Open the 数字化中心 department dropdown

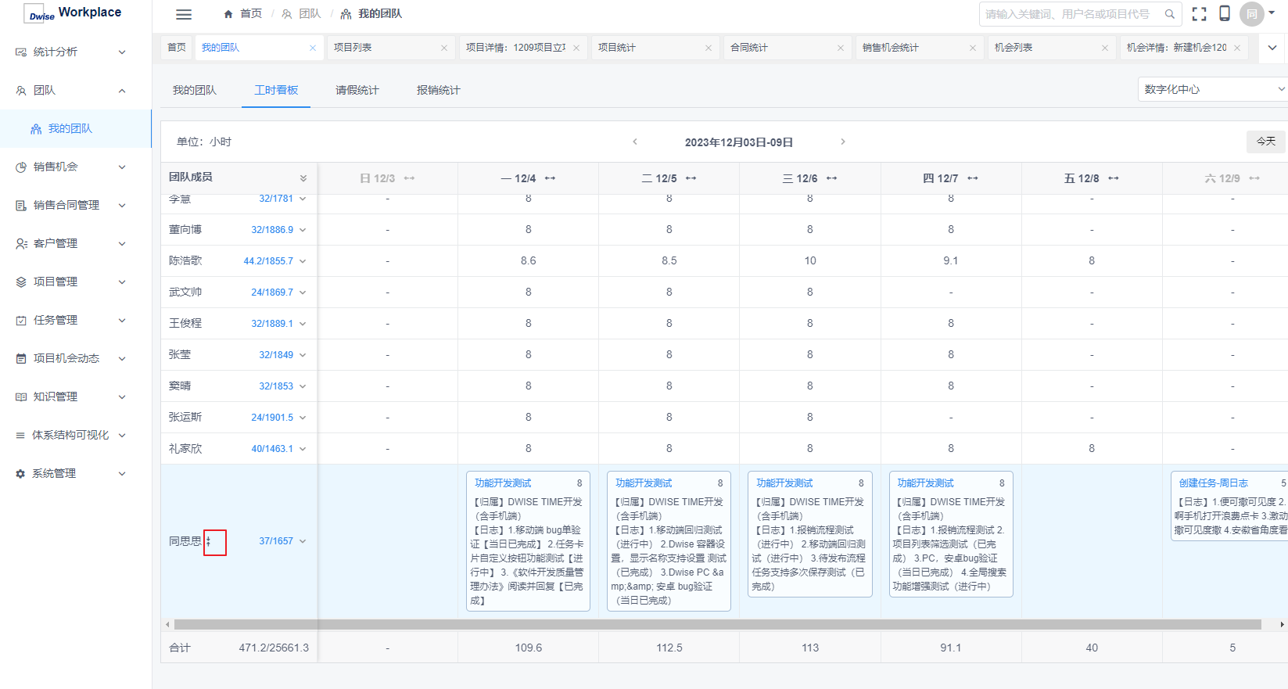(x=1212, y=89)
